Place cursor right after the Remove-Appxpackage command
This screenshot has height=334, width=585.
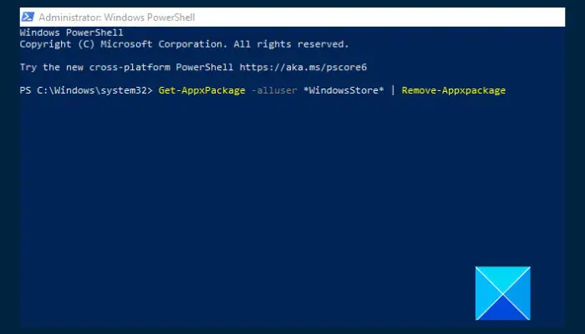click(x=508, y=90)
